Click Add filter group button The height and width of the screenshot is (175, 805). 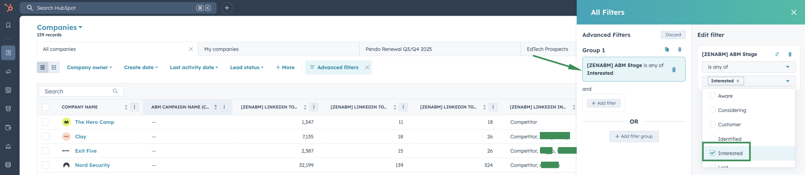click(x=634, y=136)
